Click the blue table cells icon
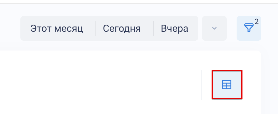The image size is (278, 114). point(227,85)
